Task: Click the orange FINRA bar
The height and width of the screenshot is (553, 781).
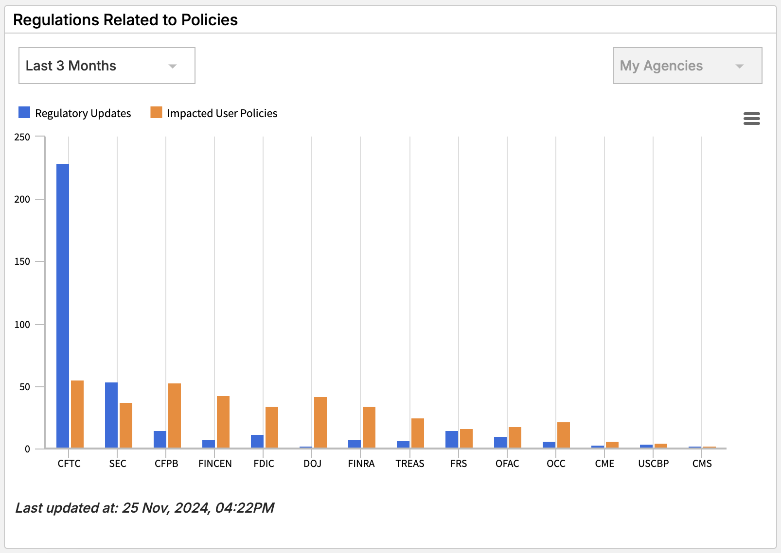Action: click(x=369, y=427)
